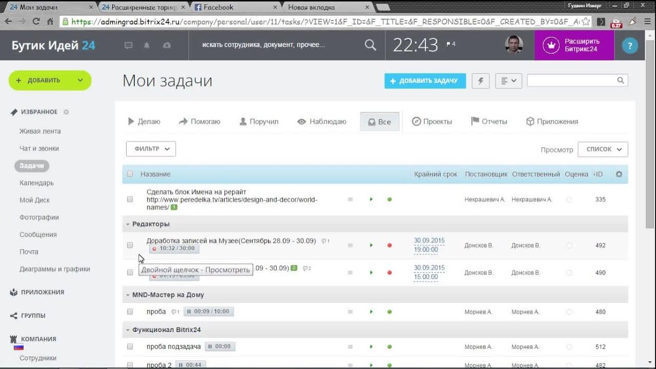The width and height of the screenshot is (656, 369).
Task: Go to browser home page icon
Action: [50, 22]
